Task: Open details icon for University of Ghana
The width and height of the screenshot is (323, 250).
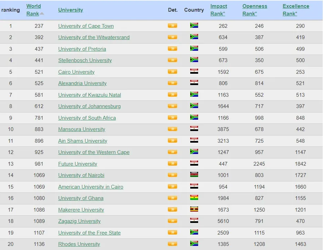Action: 172,198
